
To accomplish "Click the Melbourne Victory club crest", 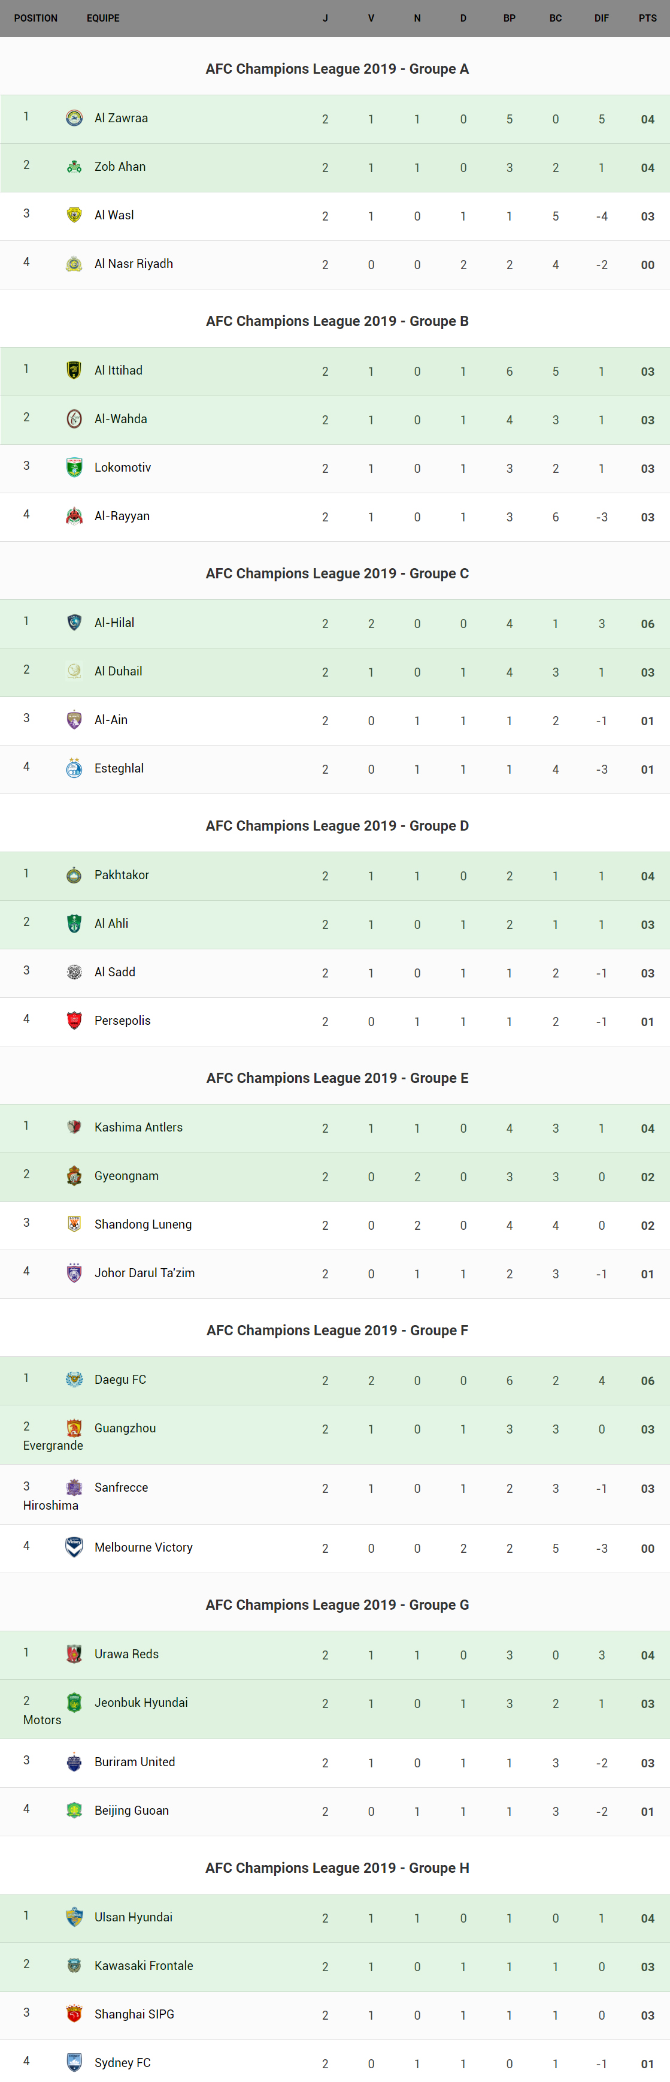I will point(74,1547).
